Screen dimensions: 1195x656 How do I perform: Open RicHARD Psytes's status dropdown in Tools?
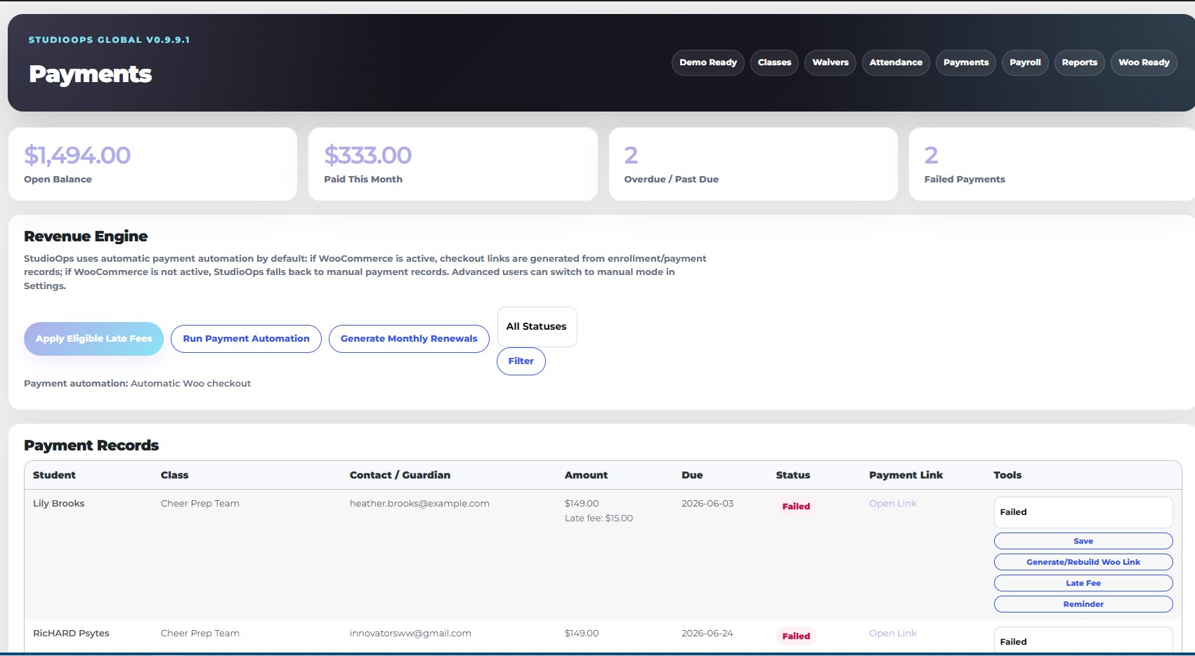click(x=1083, y=641)
